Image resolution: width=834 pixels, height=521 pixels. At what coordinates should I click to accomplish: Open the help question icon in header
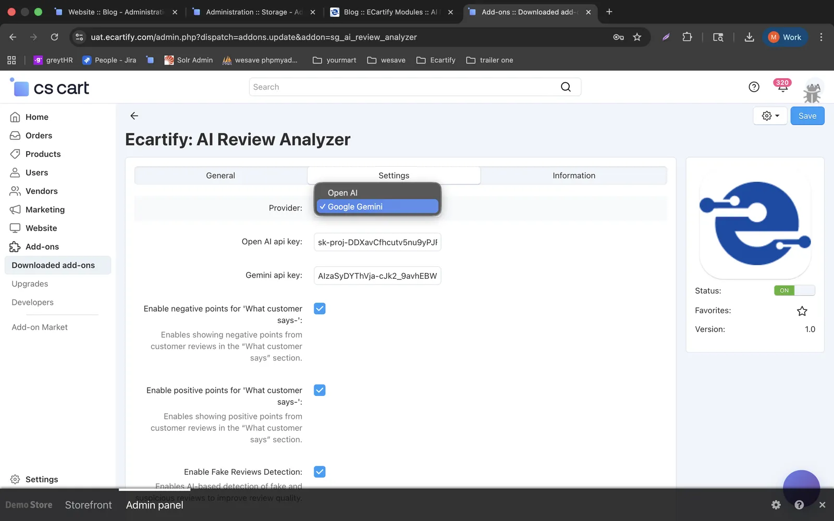pyautogui.click(x=754, y=87)
